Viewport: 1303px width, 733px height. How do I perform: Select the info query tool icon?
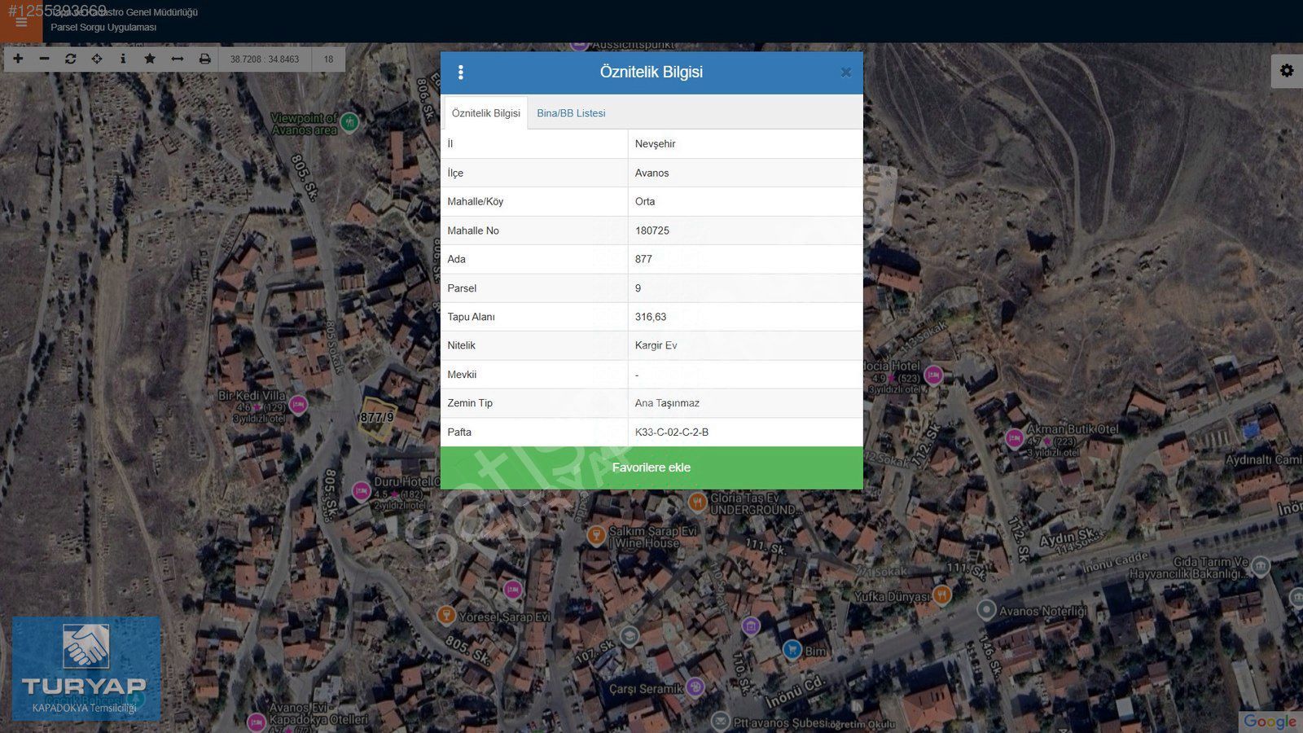123,59
